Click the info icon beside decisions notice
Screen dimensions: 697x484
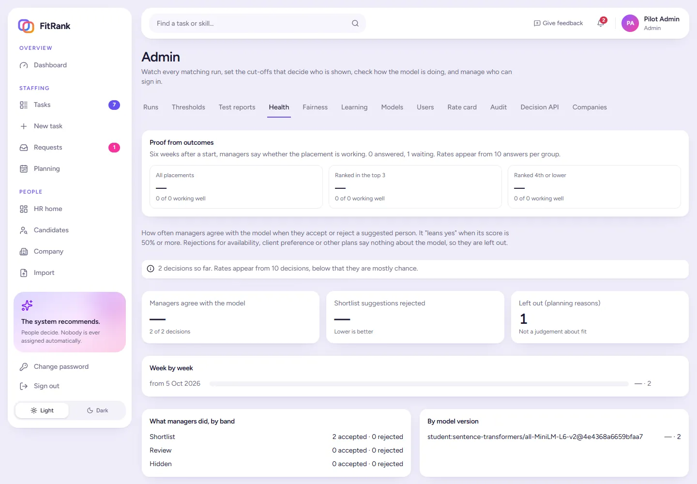click(151, 269)
